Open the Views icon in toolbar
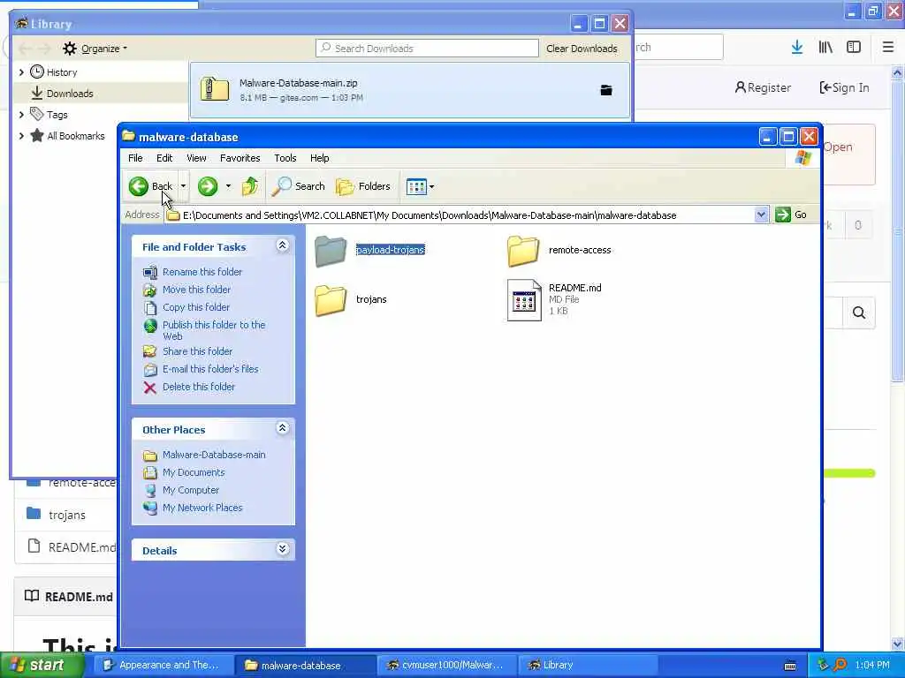 click(415, 186)
